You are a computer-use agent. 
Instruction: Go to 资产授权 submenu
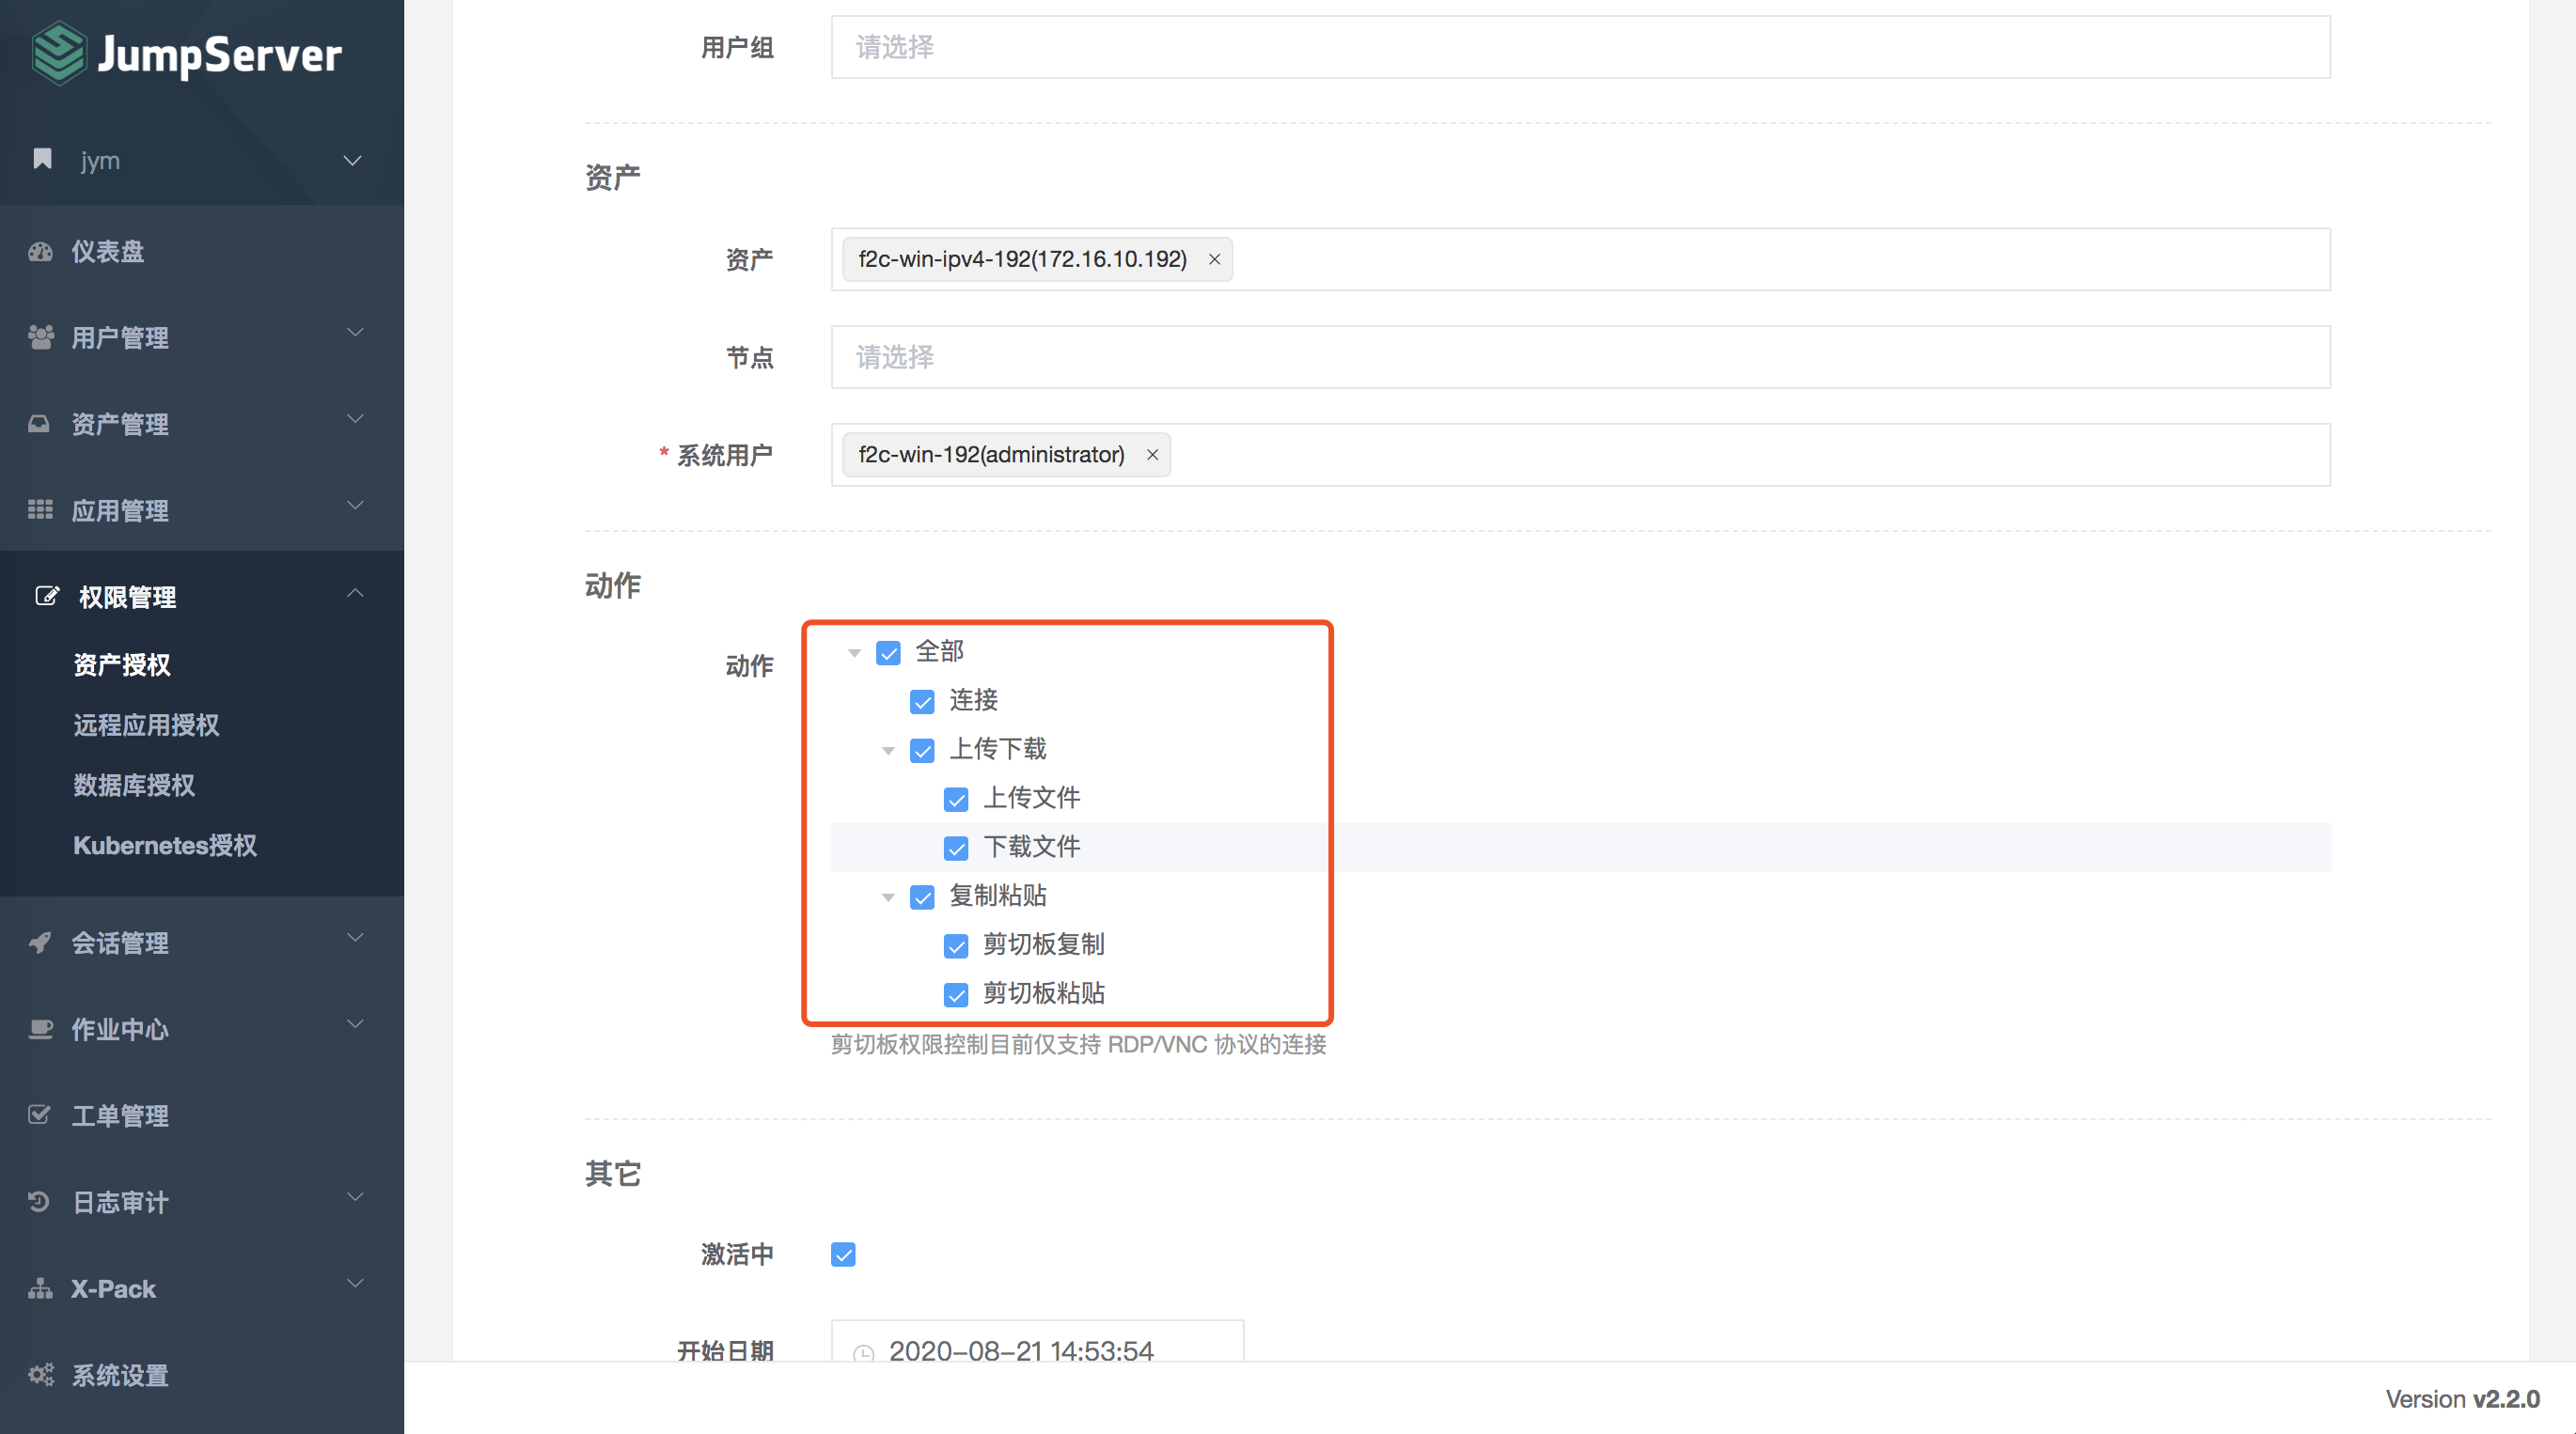[x=122, y=665]
